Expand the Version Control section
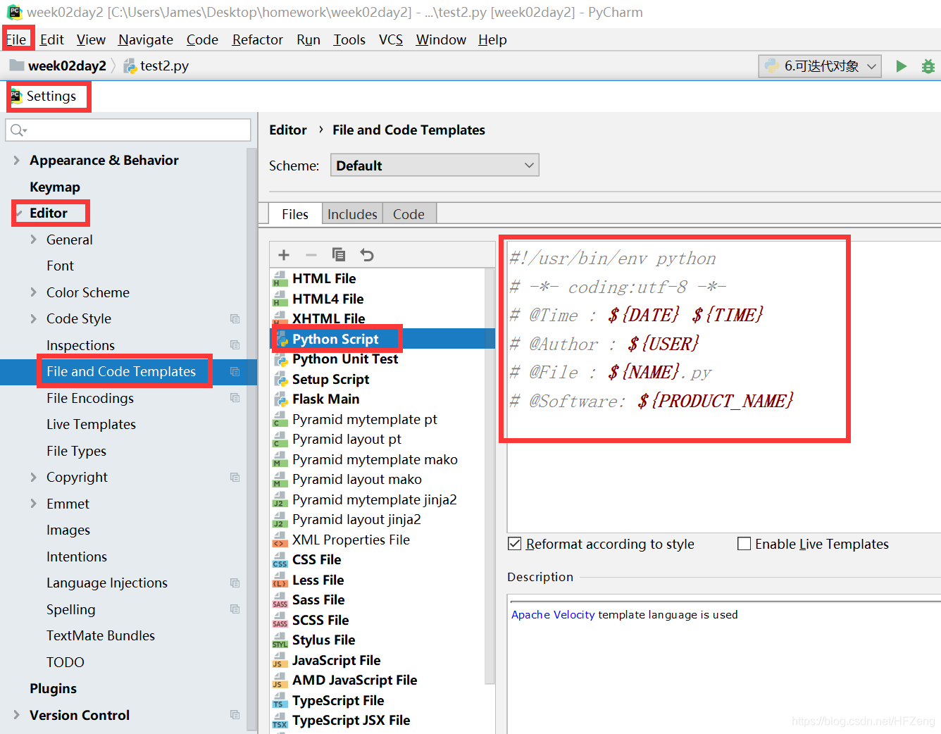 coord(17,715)
